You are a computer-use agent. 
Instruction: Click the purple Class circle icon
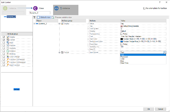click(x=35, y=8)
